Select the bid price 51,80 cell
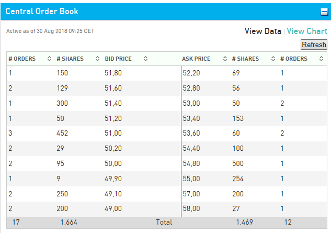This screenshot has width=331, height=233. (x=114, y=73)
